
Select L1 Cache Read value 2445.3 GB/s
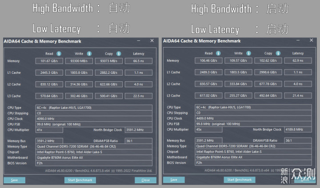coord(49,73)
